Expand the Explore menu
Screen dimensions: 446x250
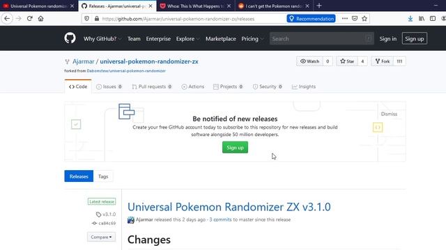[187, 39]
